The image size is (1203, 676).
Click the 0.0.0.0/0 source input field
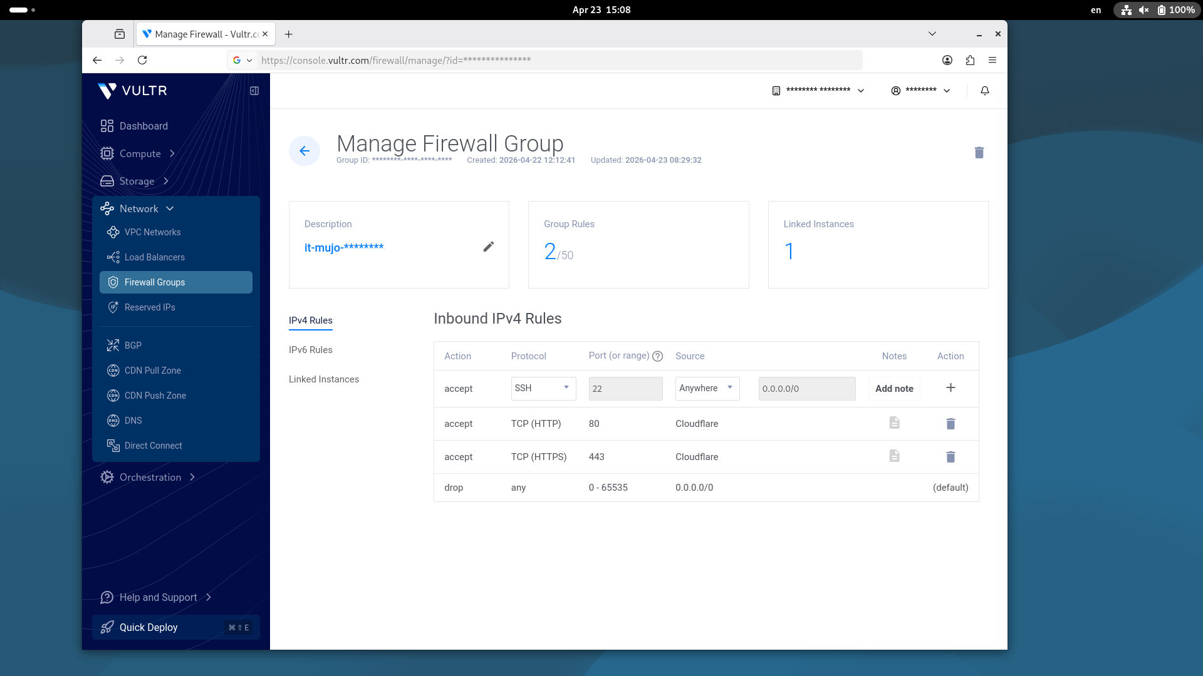(x=807, y=389)
